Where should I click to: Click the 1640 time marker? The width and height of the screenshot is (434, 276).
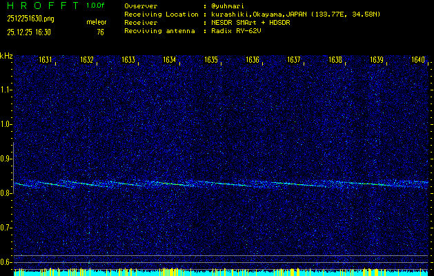tap(418, 60)
